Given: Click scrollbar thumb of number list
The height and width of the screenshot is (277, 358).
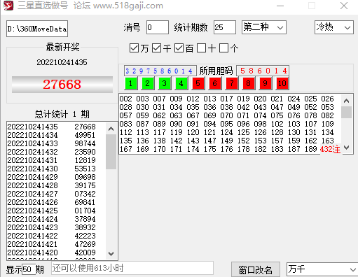Looking at the screenshot, I should pos(346,113).
